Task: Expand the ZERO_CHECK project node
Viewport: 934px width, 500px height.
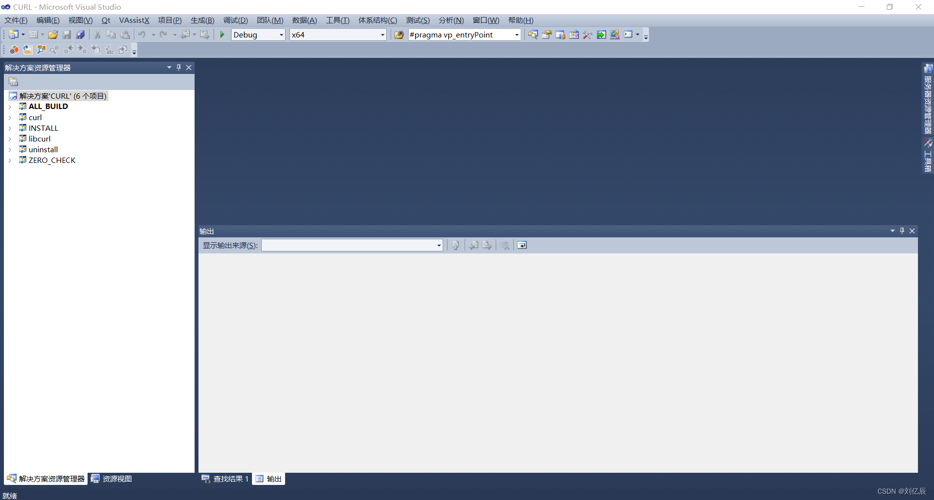Action: (10, 160)
